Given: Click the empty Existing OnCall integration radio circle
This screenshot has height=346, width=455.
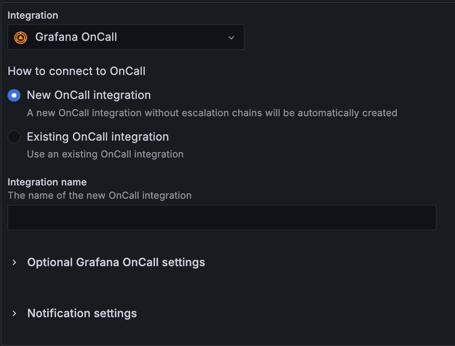Looking at the screenshot, I should (14, 137).
